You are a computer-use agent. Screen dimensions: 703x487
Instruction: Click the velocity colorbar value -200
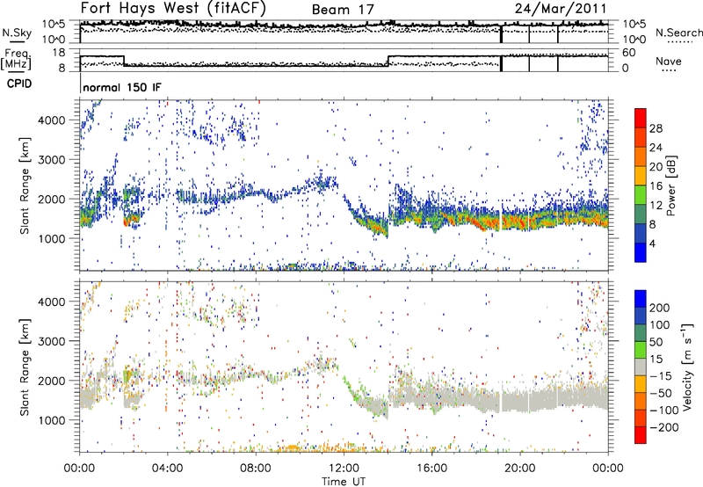click(664, 427)
